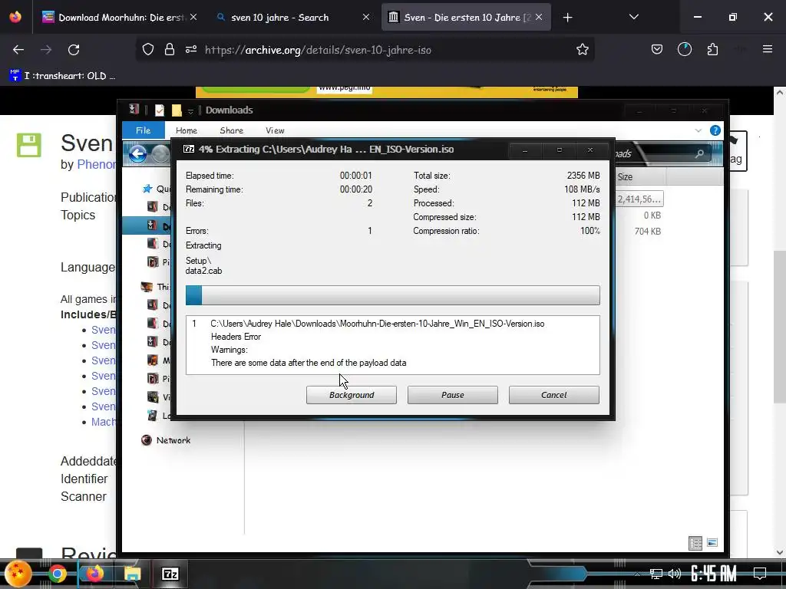The width and height of the screenshot is (786, 589).
Task: Open the Firefox account icon in toolbar
Action: (x=684, y=50)
